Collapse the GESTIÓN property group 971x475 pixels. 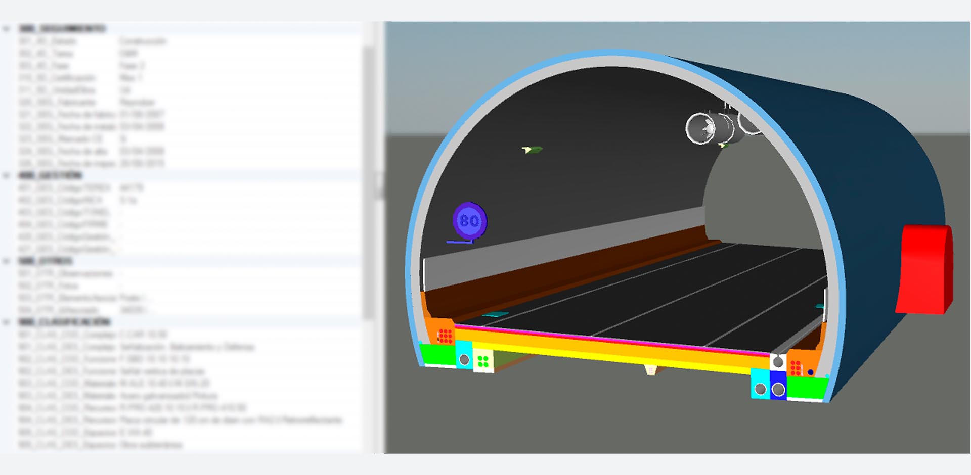[x=7, y=176]
